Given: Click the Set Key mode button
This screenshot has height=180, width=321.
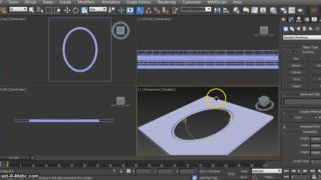Looking at the screenshot, I should [x=244, y=177].
